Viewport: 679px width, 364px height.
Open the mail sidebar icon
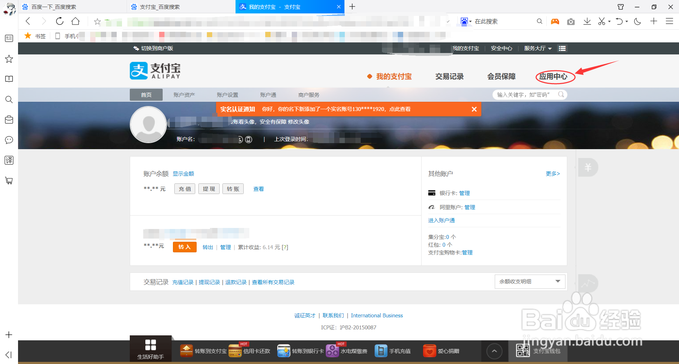pyautogui.click(x=9, y=119)
